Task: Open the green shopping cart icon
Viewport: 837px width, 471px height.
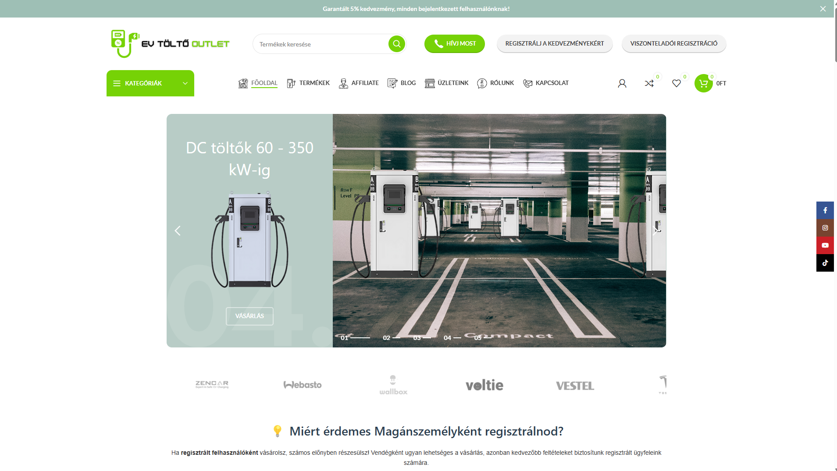Action: pyautogui.click(x=703, y=83)
